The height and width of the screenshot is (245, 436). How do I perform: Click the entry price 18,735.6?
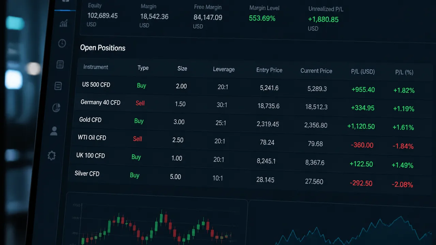tap(268, 106)
